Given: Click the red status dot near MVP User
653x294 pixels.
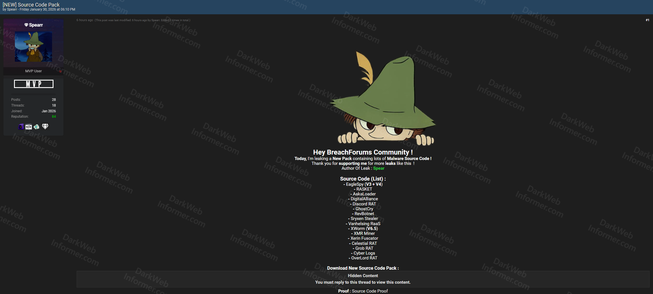Looking at the screenshot, I should [x=60, y=71].
